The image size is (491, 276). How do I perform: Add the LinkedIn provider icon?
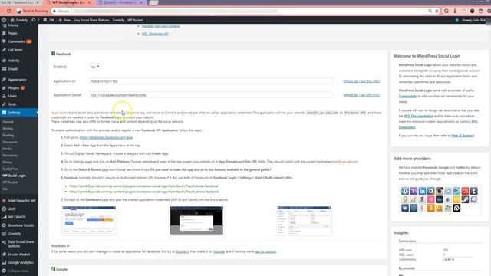pyautogui.click(x=423, y=191)
